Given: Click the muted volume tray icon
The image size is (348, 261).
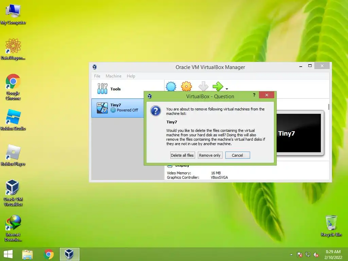Looking at the screenshot, I should (x=316, y=255).
